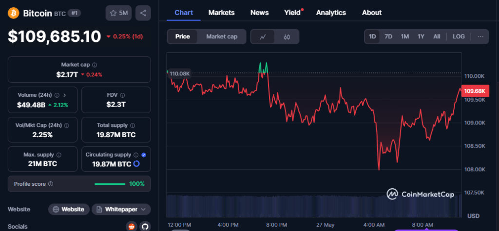Click the current price label 109.68K
This screenshot has width=499, height=231.
tap(475, 91)
